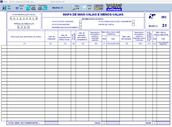Go to previous page with Pag.Anterior arrow
This screenshot has height=127, width=172.
29,8
